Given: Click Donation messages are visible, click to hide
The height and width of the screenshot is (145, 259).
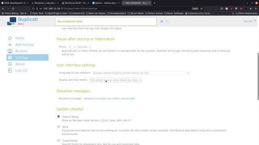Looking at the screenshot, I should pos(109,98).
